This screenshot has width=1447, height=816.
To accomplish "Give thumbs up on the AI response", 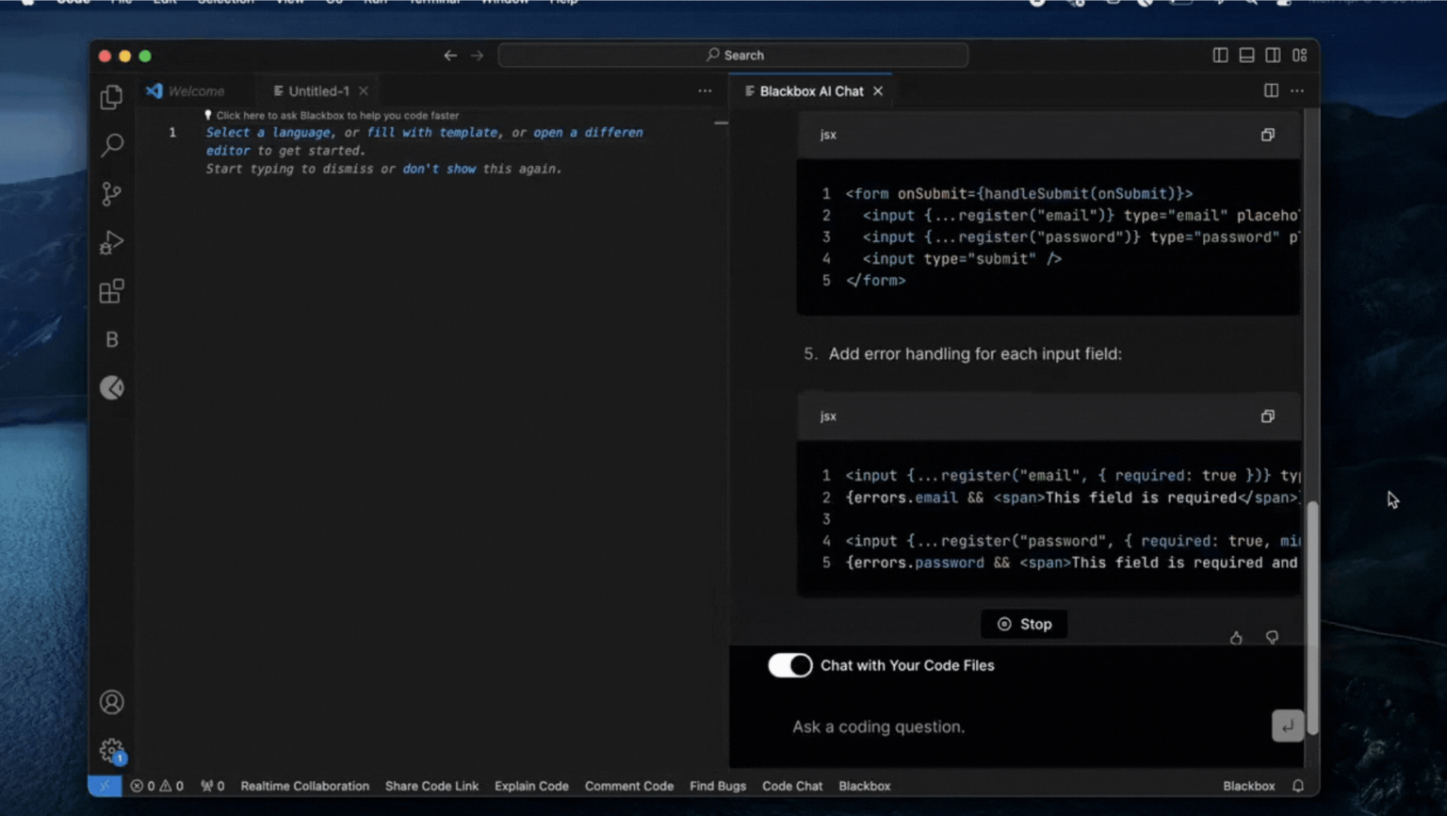I will 1236,638.
